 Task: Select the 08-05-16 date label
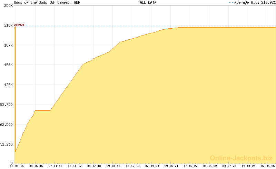tap(36, 166)
